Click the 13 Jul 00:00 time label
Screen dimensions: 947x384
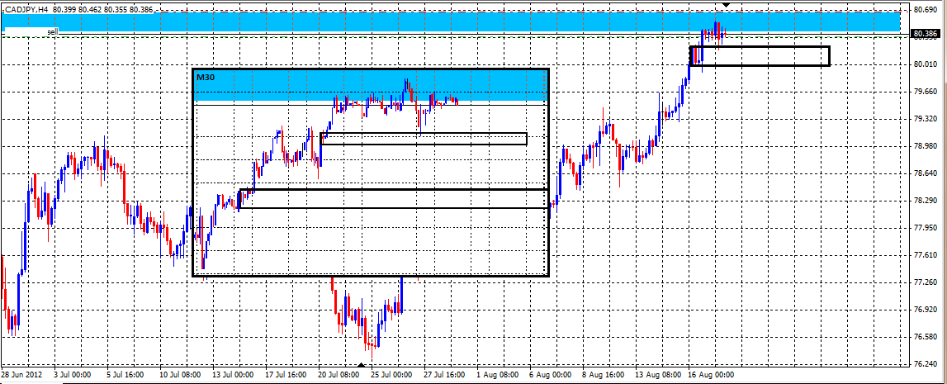pos(233,375)
